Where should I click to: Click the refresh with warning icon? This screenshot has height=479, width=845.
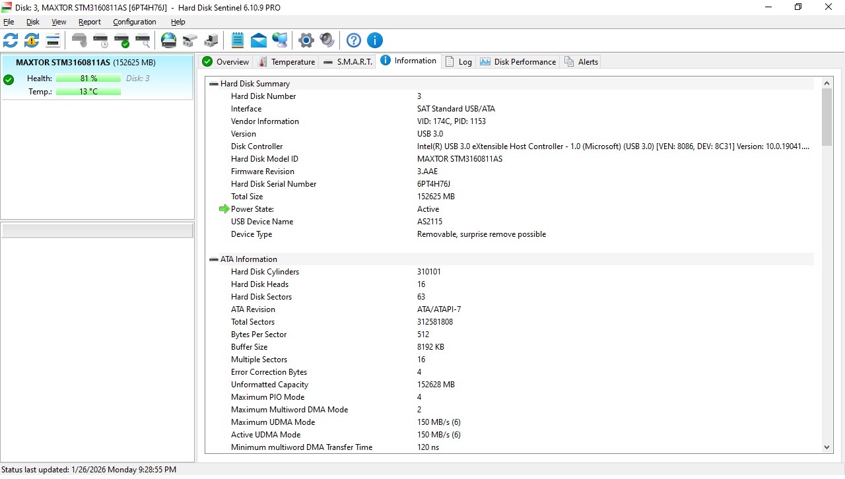point(32,40)
